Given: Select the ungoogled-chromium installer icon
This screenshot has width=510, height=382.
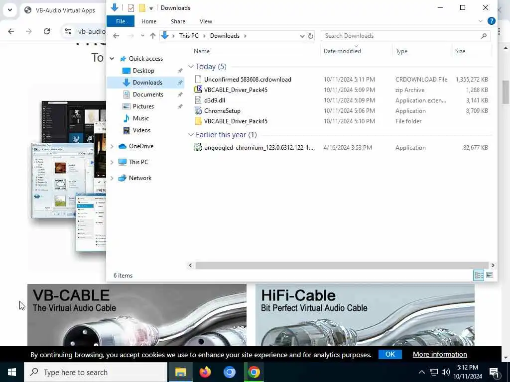Looking at the screenshot, I should point(198,147).
